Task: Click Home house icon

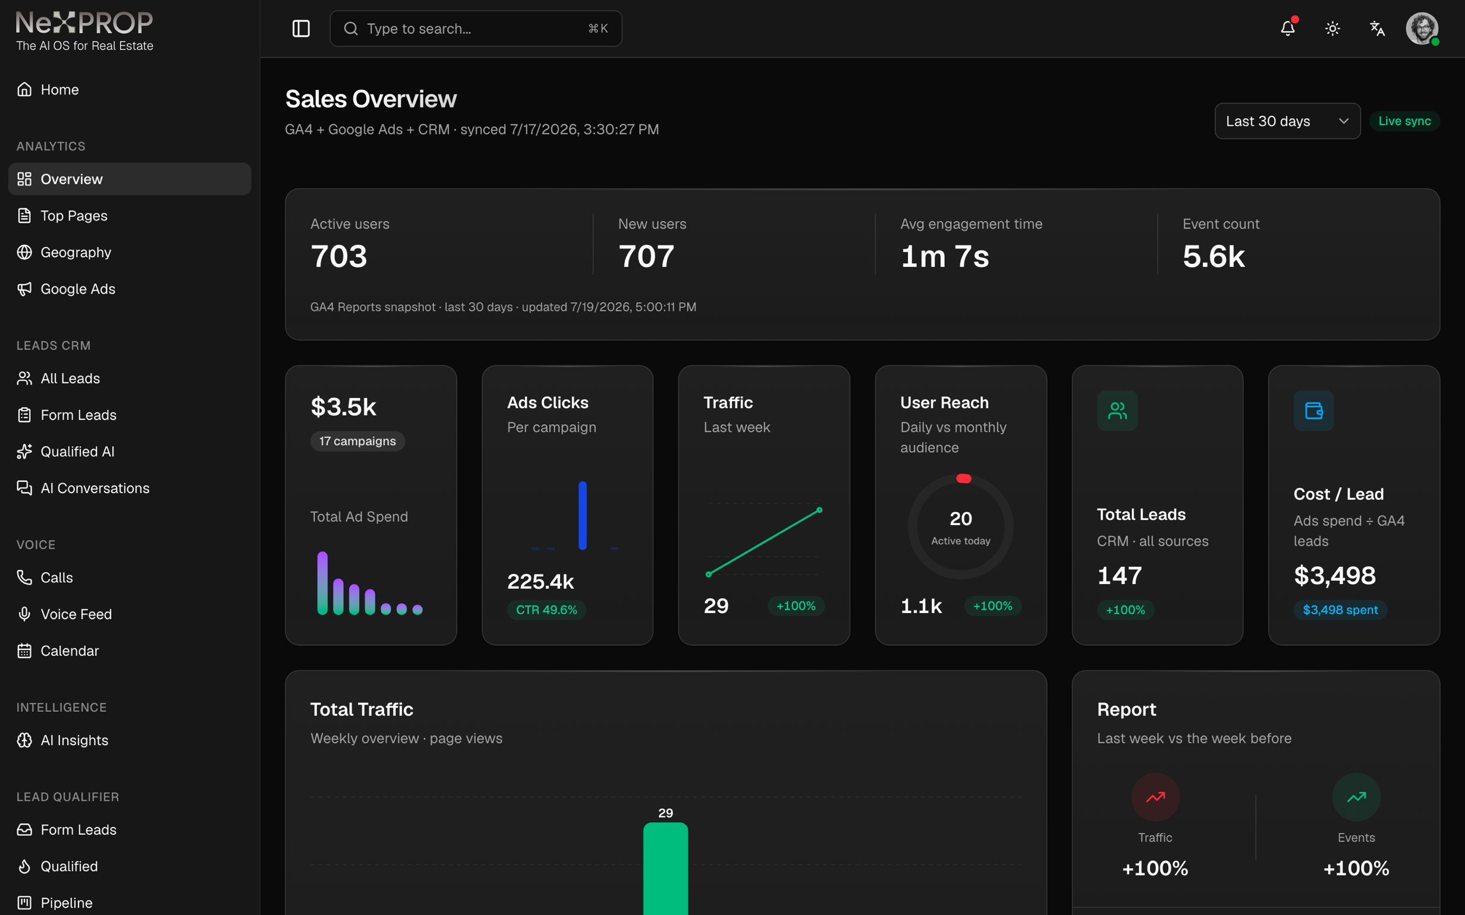Action: pyautogui.click(x=24, y=90)
